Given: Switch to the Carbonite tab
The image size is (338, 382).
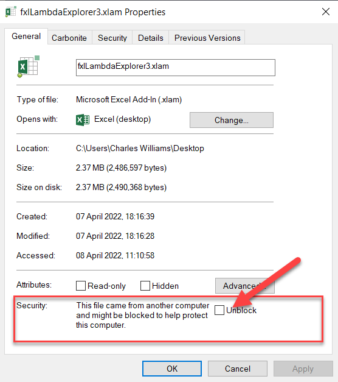Looking at the screenshot, I should pos(69,38).
